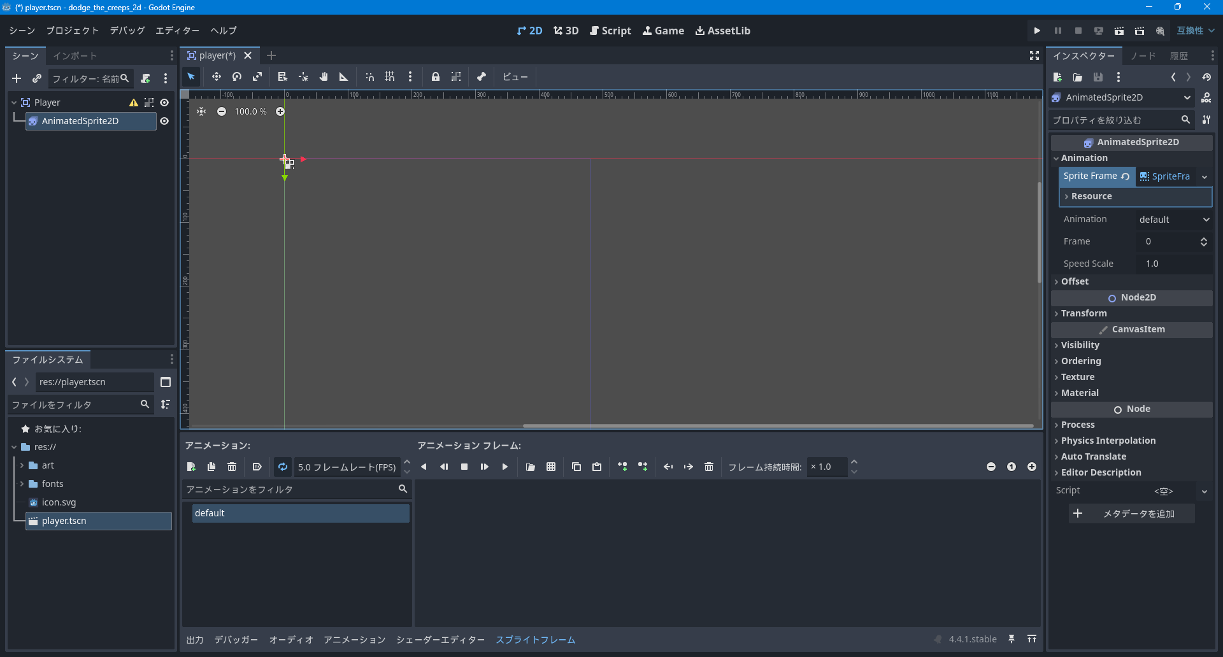Image resolution: width=1223 pixels, height=657 pixels.
Task: Click the horizontal viewport scrollbar
Action: click(778, 425)
